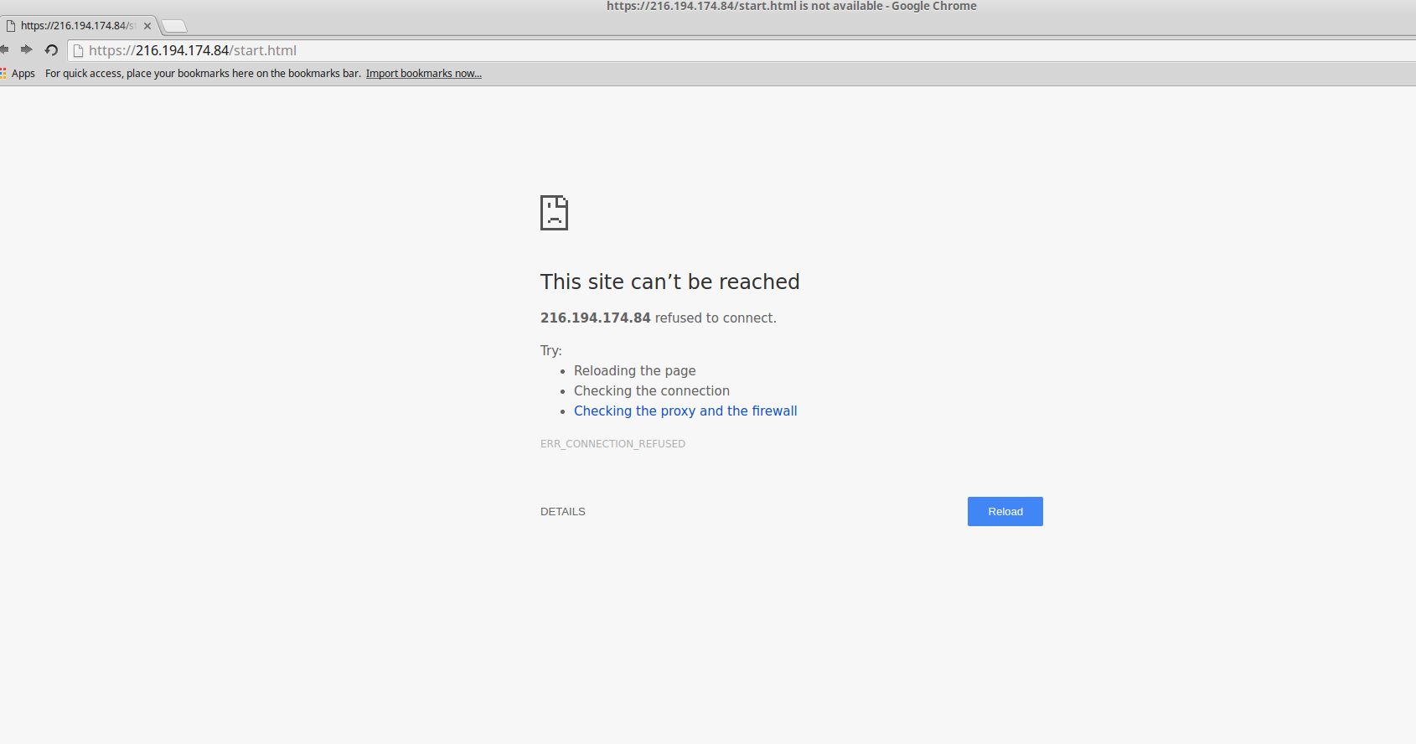Click the back navigation arrow
1416x744 pixels.
[x=5, y=49]
